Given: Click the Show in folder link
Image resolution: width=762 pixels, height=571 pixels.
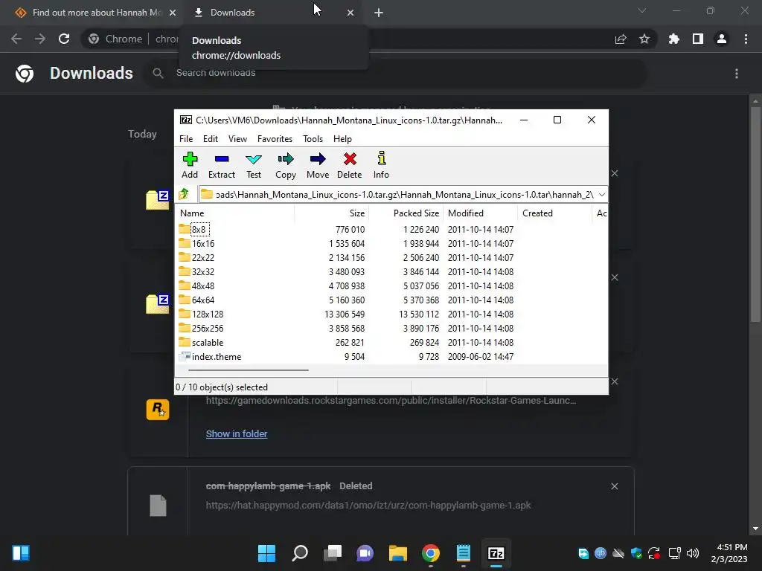Looking at the screenshot, I should coord(236,433).
